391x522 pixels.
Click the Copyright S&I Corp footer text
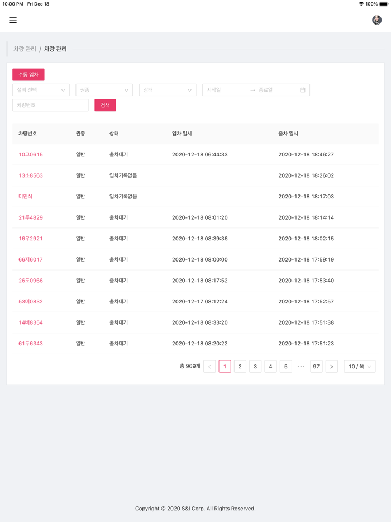[195, 509]
